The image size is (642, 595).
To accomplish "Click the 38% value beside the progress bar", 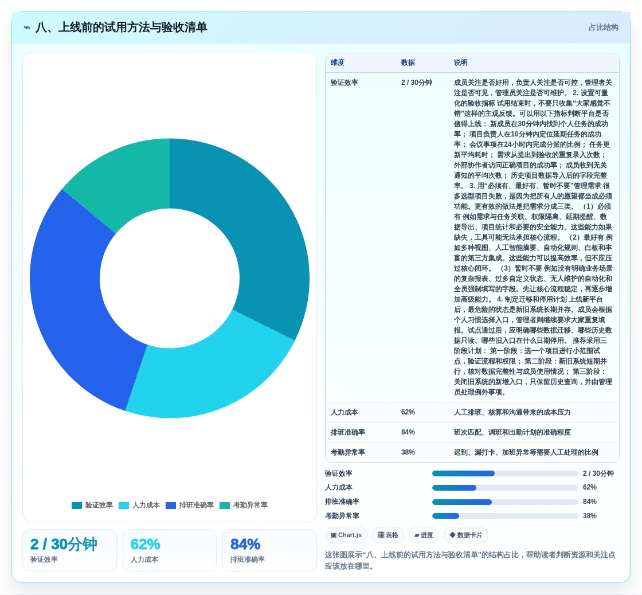I will [590, 516].
